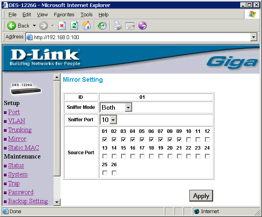Print the page with the printer icon

coord(118,26)
